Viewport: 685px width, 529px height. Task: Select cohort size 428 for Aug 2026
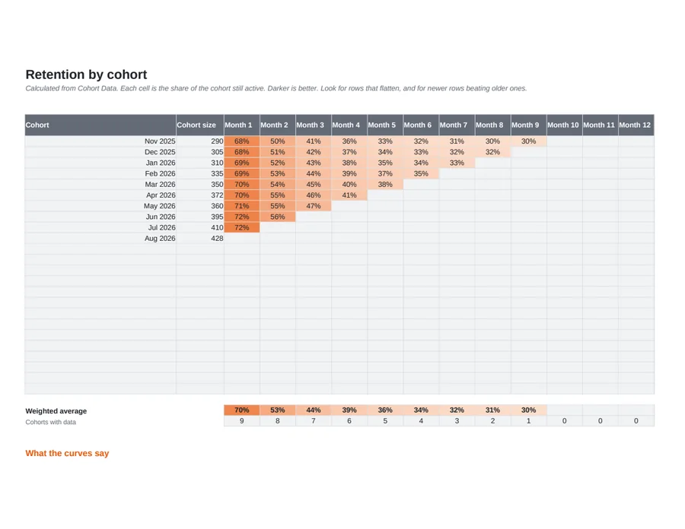pyautogui.click(x=200, y=239)
